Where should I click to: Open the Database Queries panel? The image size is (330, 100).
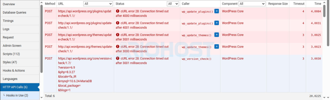click(20, 12)
